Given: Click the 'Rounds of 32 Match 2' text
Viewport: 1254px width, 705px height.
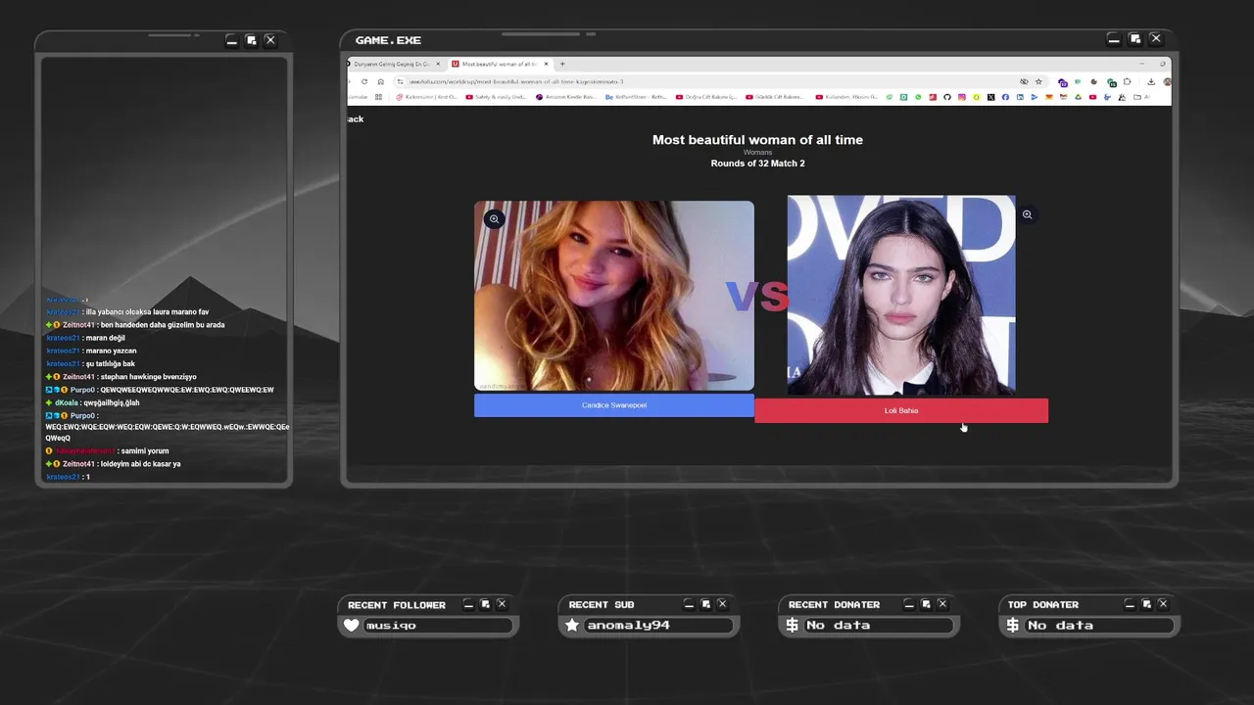Looking at the screenshot, I should (757, 164).
